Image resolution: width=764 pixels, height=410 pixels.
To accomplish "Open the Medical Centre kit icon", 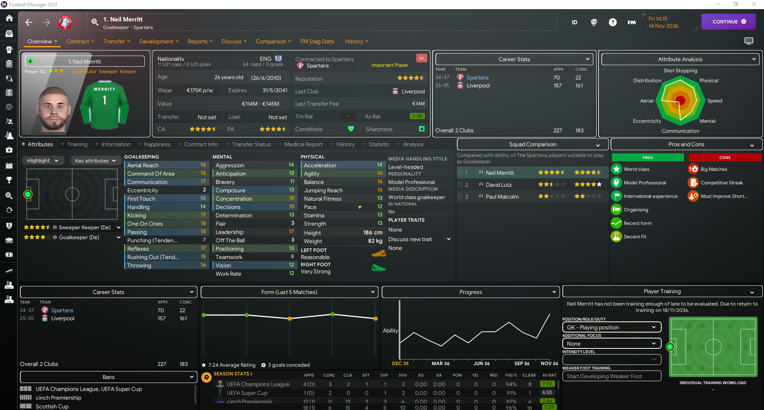I will pos(9,150).
